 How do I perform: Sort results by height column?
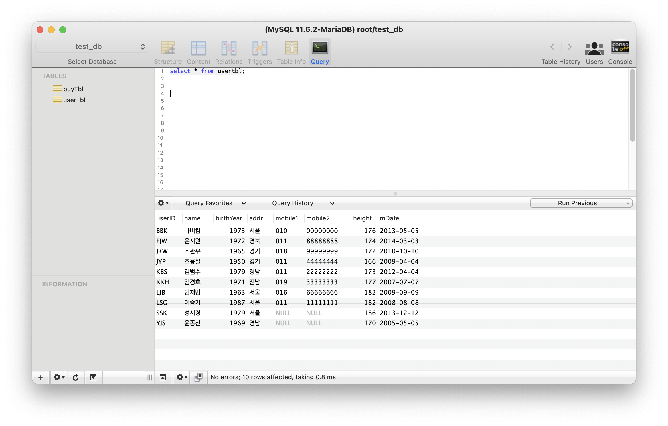365,218
